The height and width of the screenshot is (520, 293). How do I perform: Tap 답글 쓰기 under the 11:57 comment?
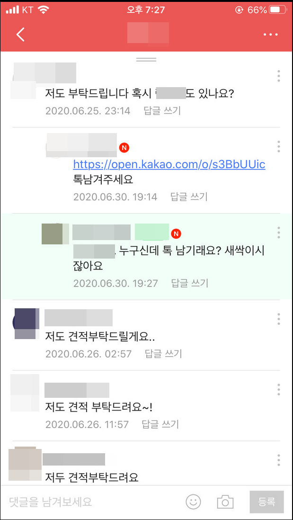coord(160,424)
